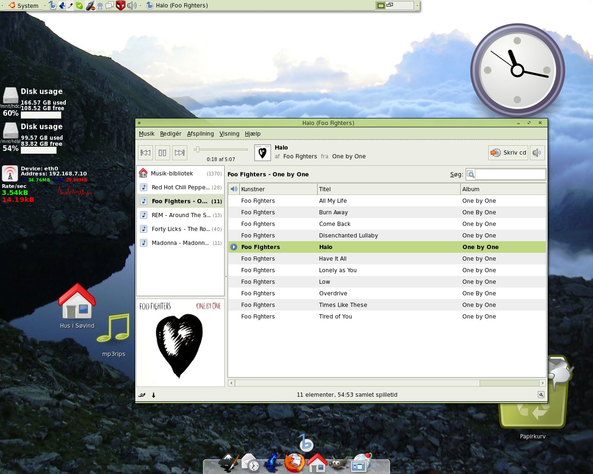Toggle repeat arrow icon in status bar
The width and height of the screenshot is (593, 474).
click(x=154, y=395)
